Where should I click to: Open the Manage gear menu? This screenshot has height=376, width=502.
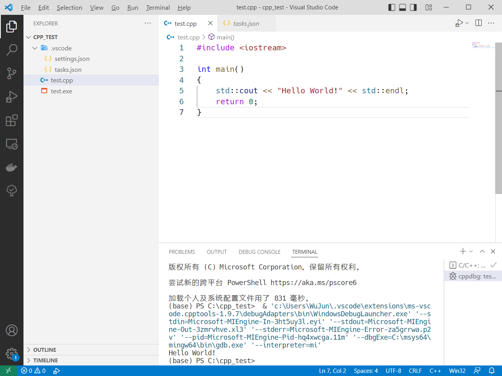pos(12,353)
